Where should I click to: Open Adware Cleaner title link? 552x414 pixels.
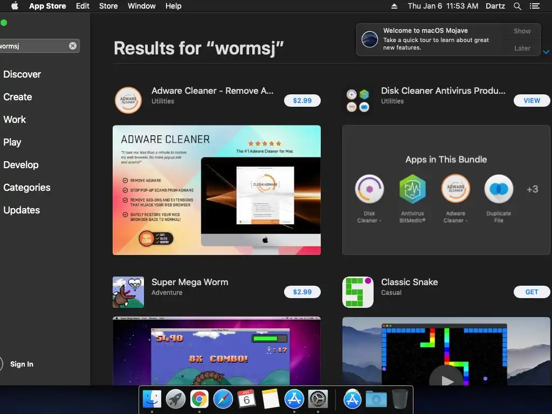pos(212,91)
